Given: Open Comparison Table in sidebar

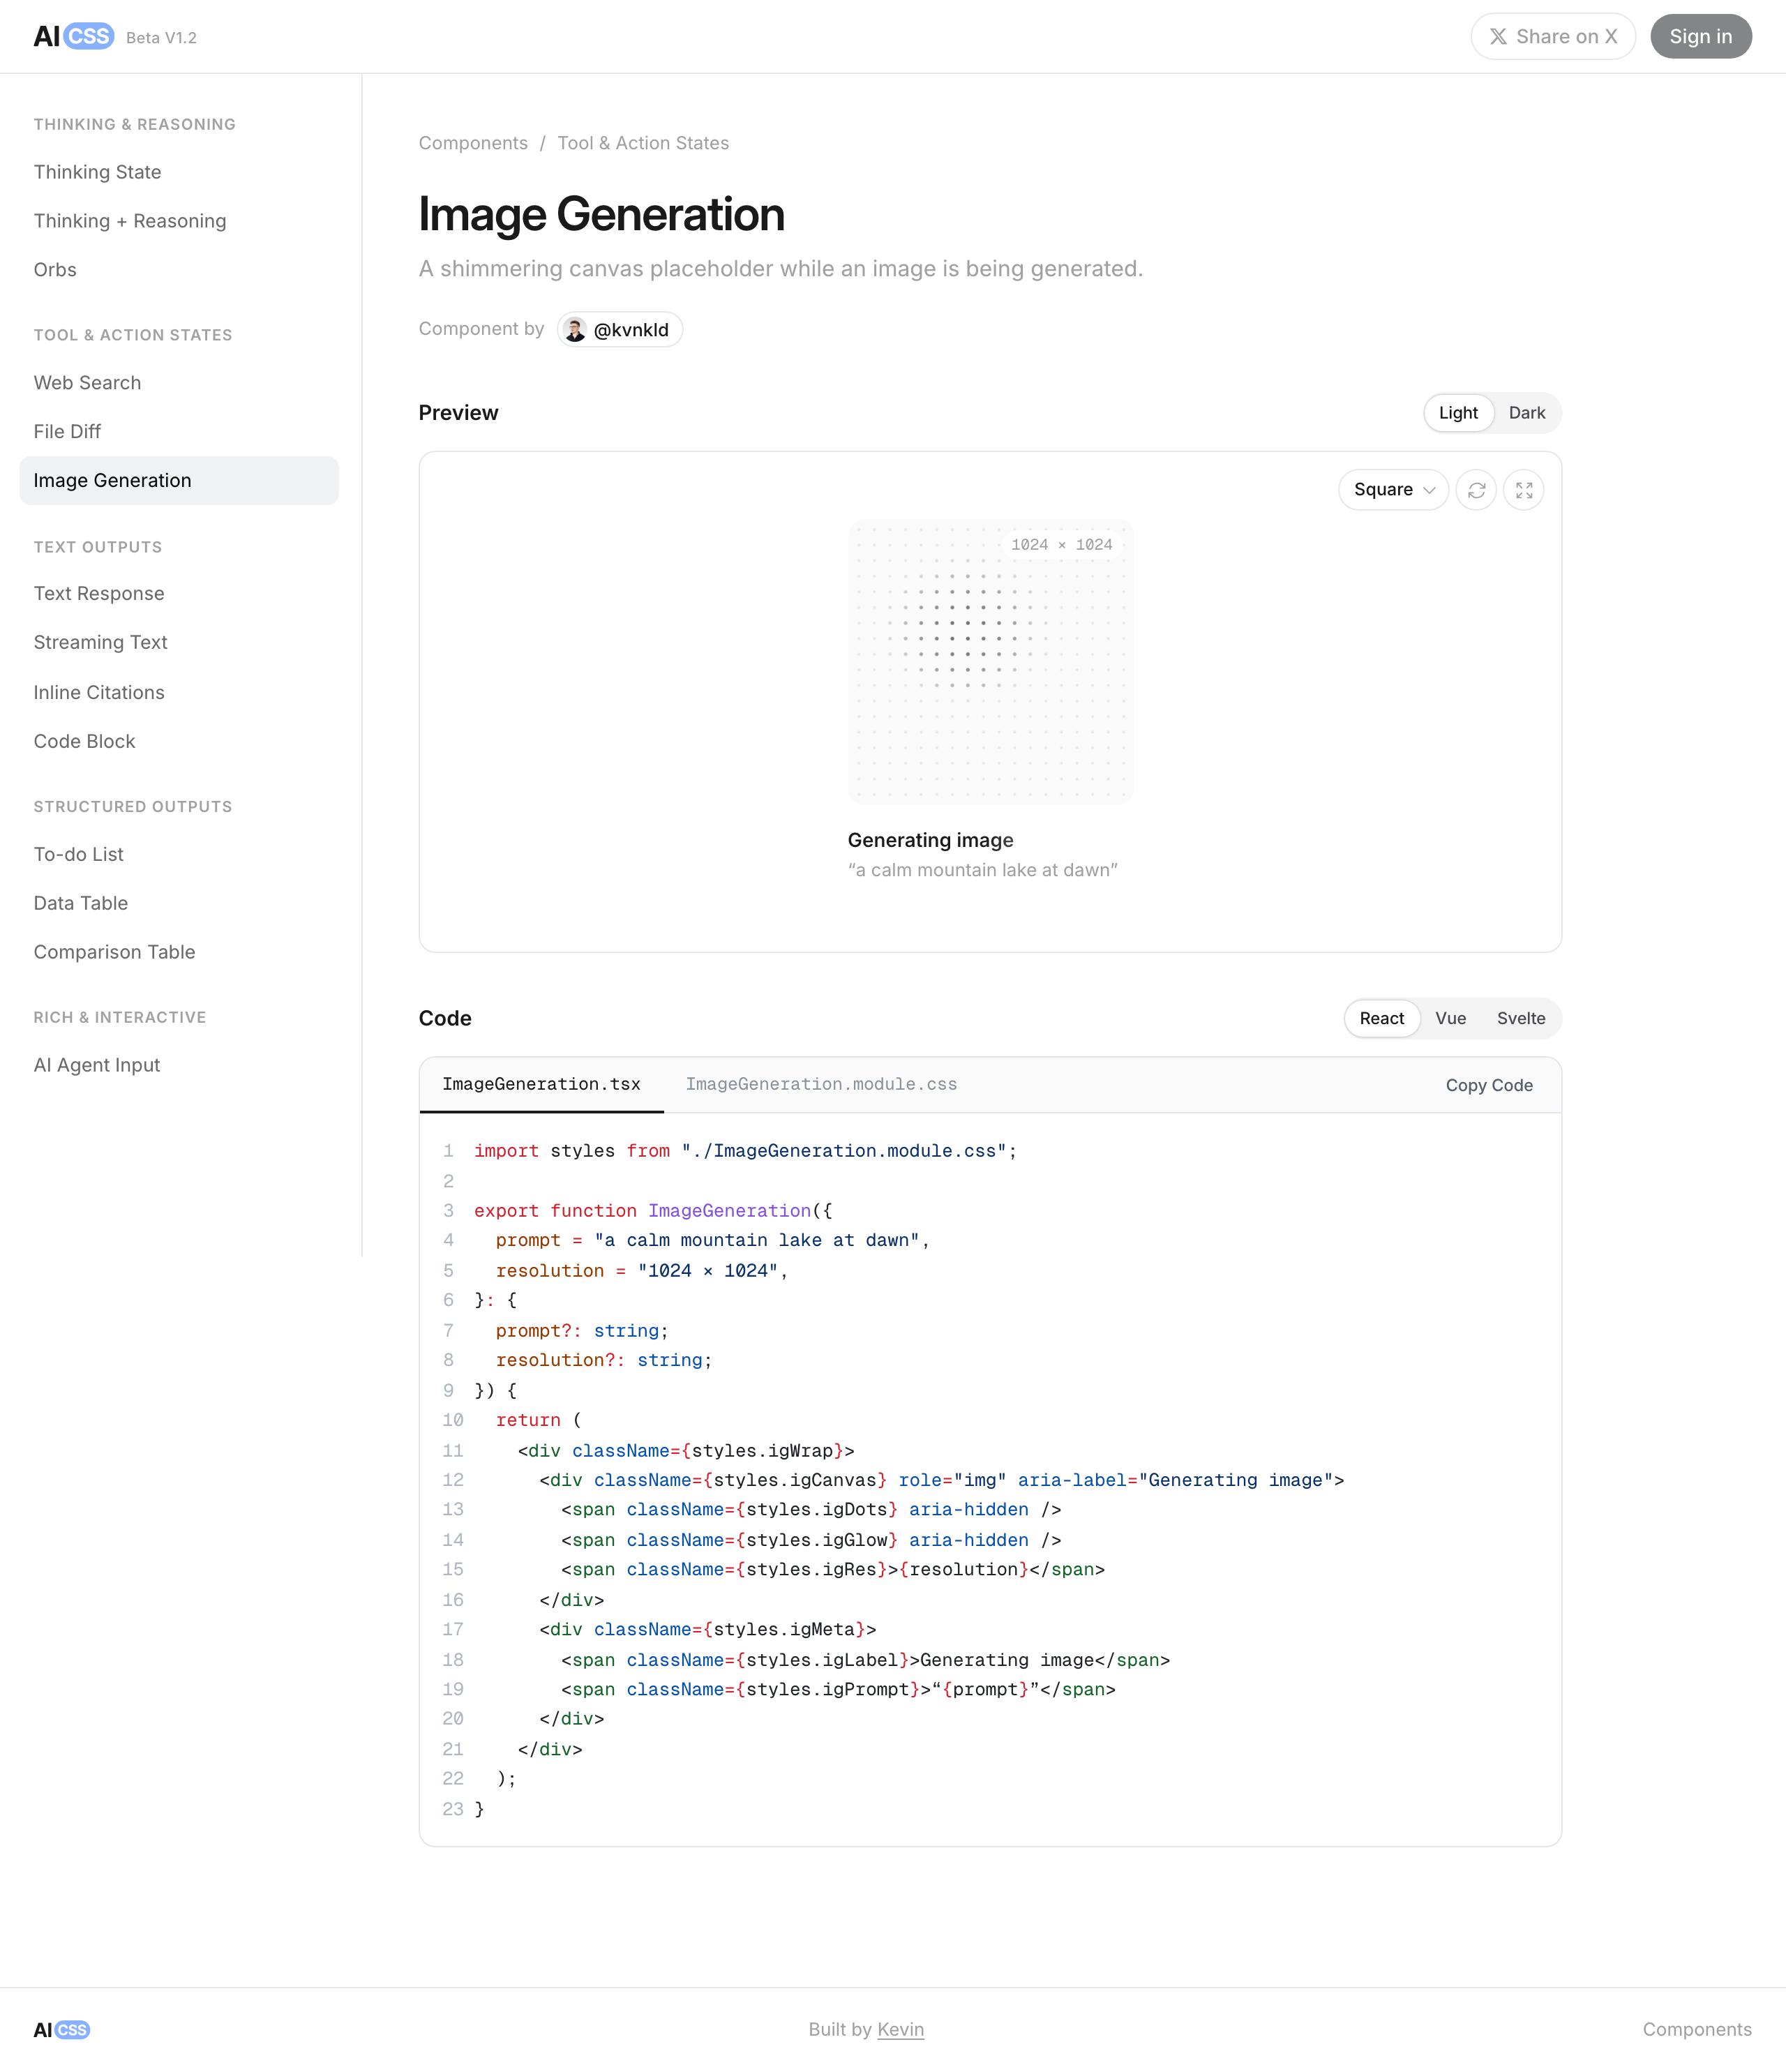Looking at the screenshot, I should 179,953.
